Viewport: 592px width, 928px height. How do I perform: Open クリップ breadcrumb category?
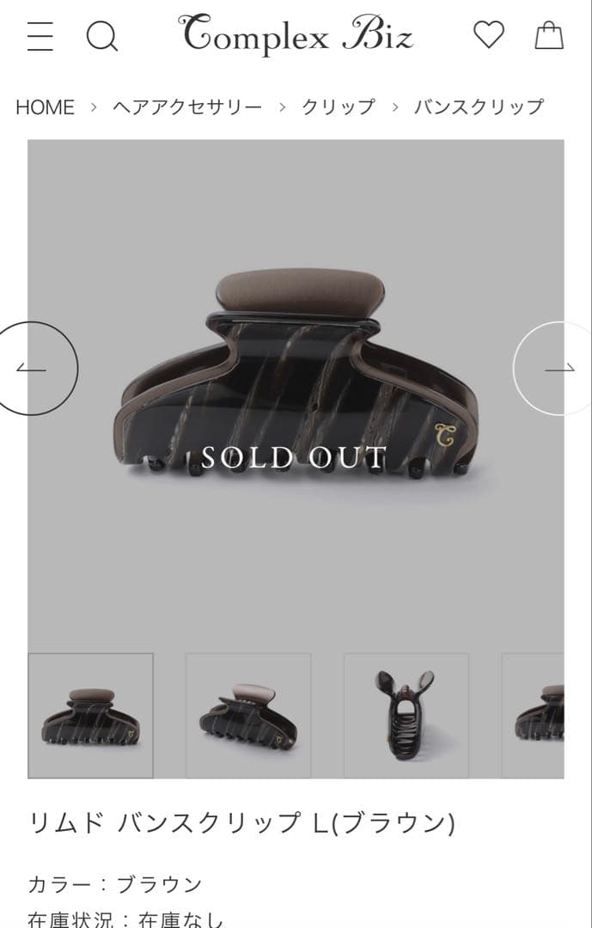coord(338,107)
